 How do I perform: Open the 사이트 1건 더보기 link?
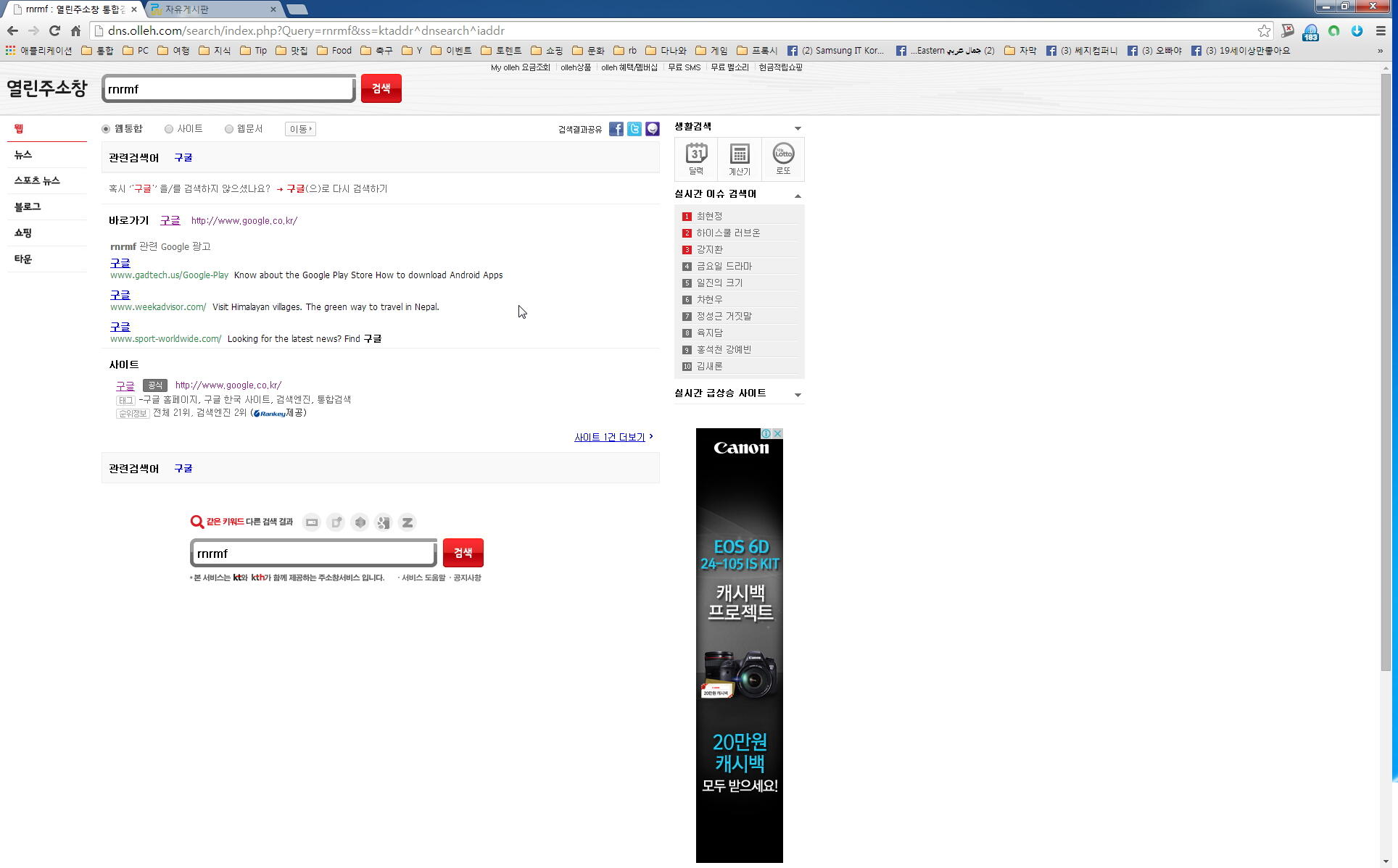609,437
